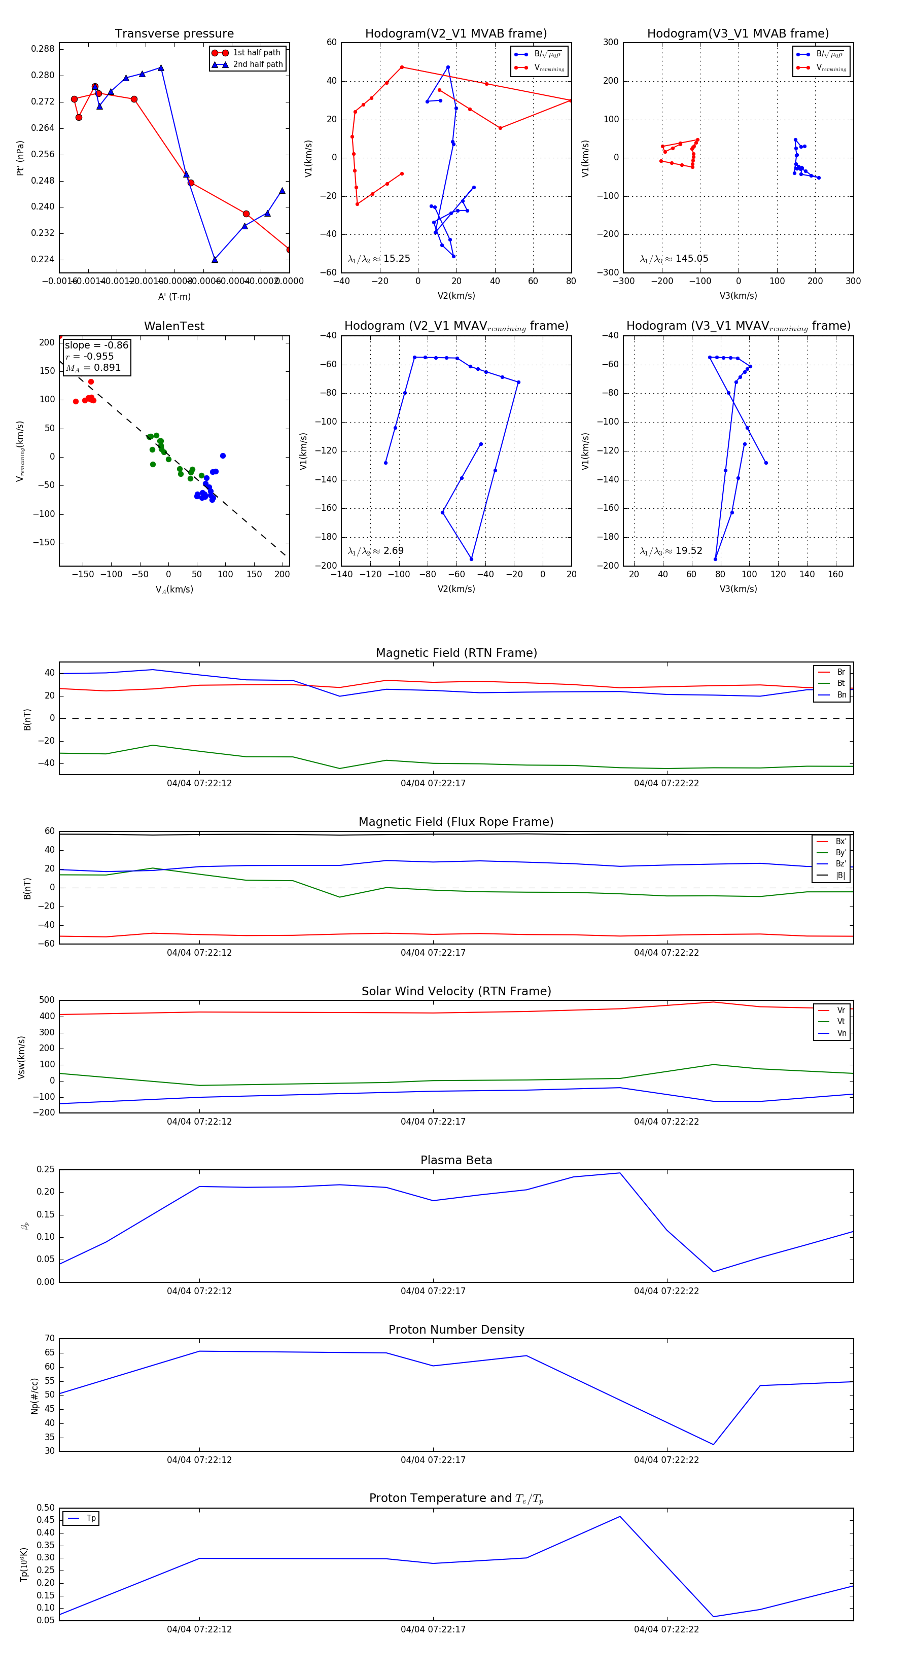Select the By' legend entry
Image resolution: width=913 pixels, height=1674 pixels.
coord(831,853)
